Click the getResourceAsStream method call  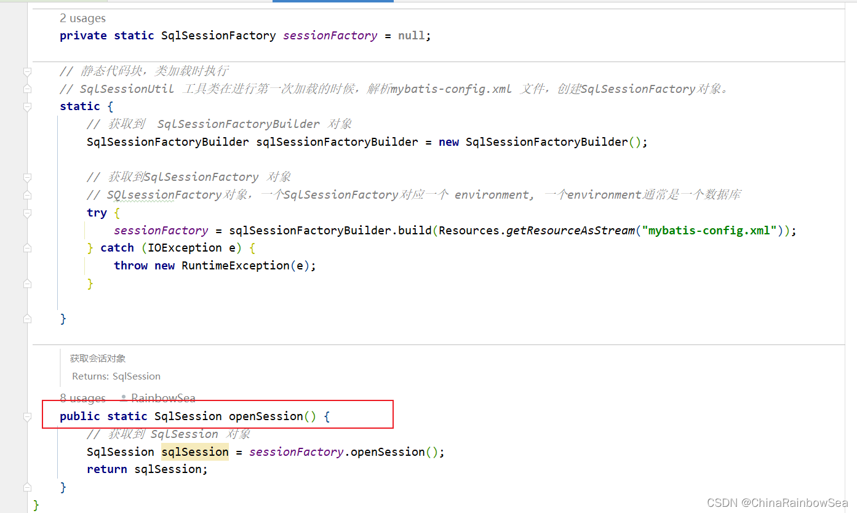click(x=570, y=231)
